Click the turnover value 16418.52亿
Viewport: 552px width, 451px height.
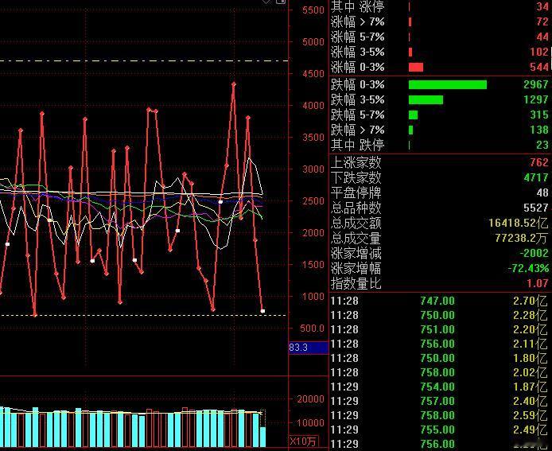519,223
